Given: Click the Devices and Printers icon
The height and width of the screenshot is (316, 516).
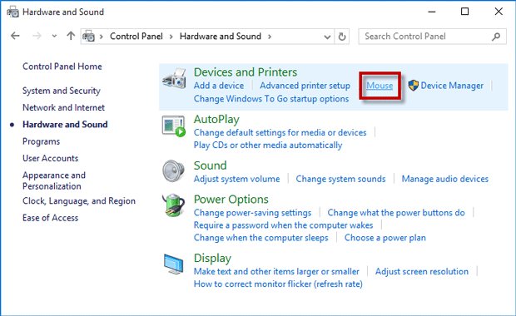Looking at the screenshot, I should coord(174,78).
